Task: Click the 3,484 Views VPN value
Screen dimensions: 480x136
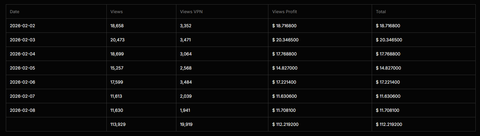Action: tap(186, 82)
